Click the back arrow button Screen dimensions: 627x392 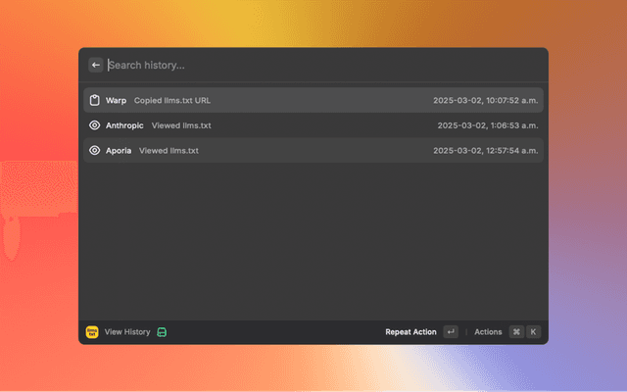tap(96, 65)
